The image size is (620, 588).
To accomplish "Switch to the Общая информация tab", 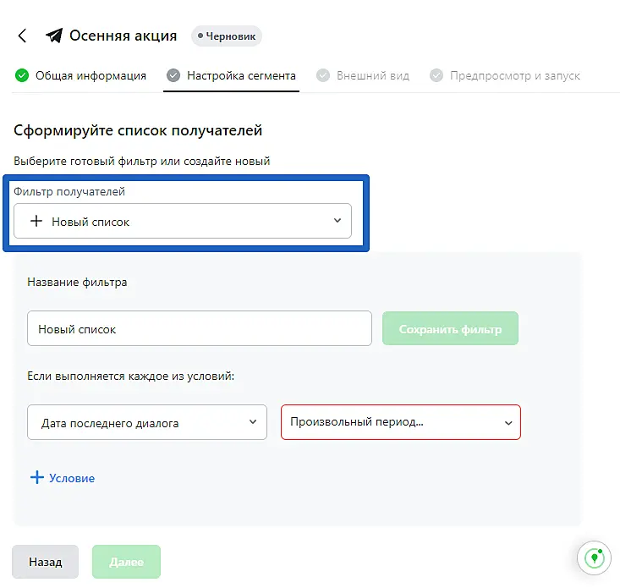I will [91, 75].
